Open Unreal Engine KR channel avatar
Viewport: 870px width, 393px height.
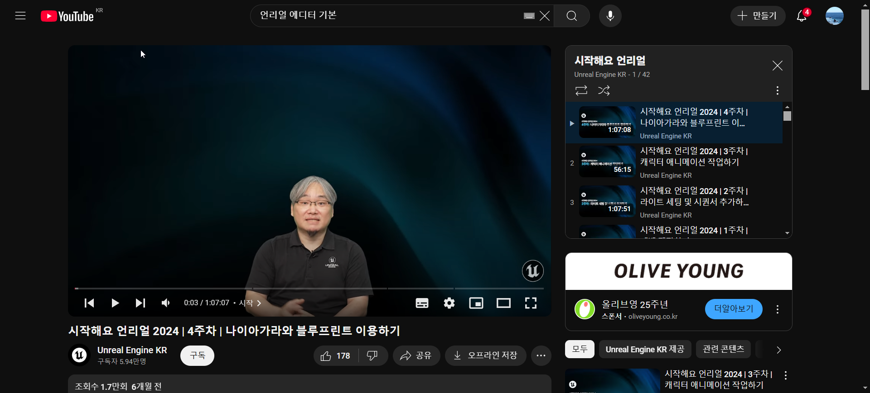coord(79,355)
